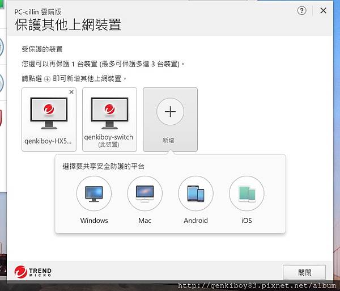The width and height of the screenshot is (340, 291).
Task: Choose the Android platform icon
Action: (196, 193)
